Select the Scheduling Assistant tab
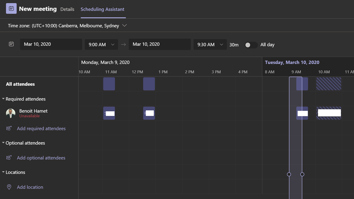 (102, 9)
